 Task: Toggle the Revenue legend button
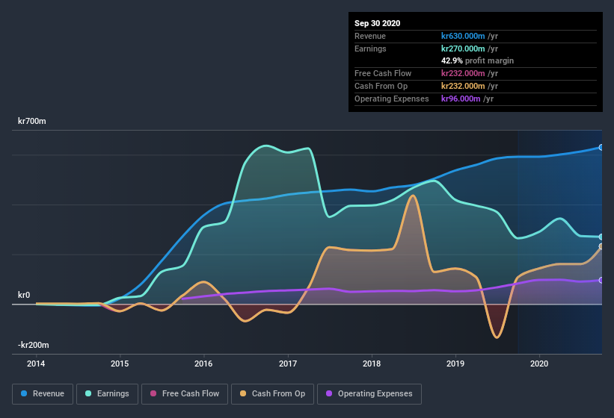43,393
